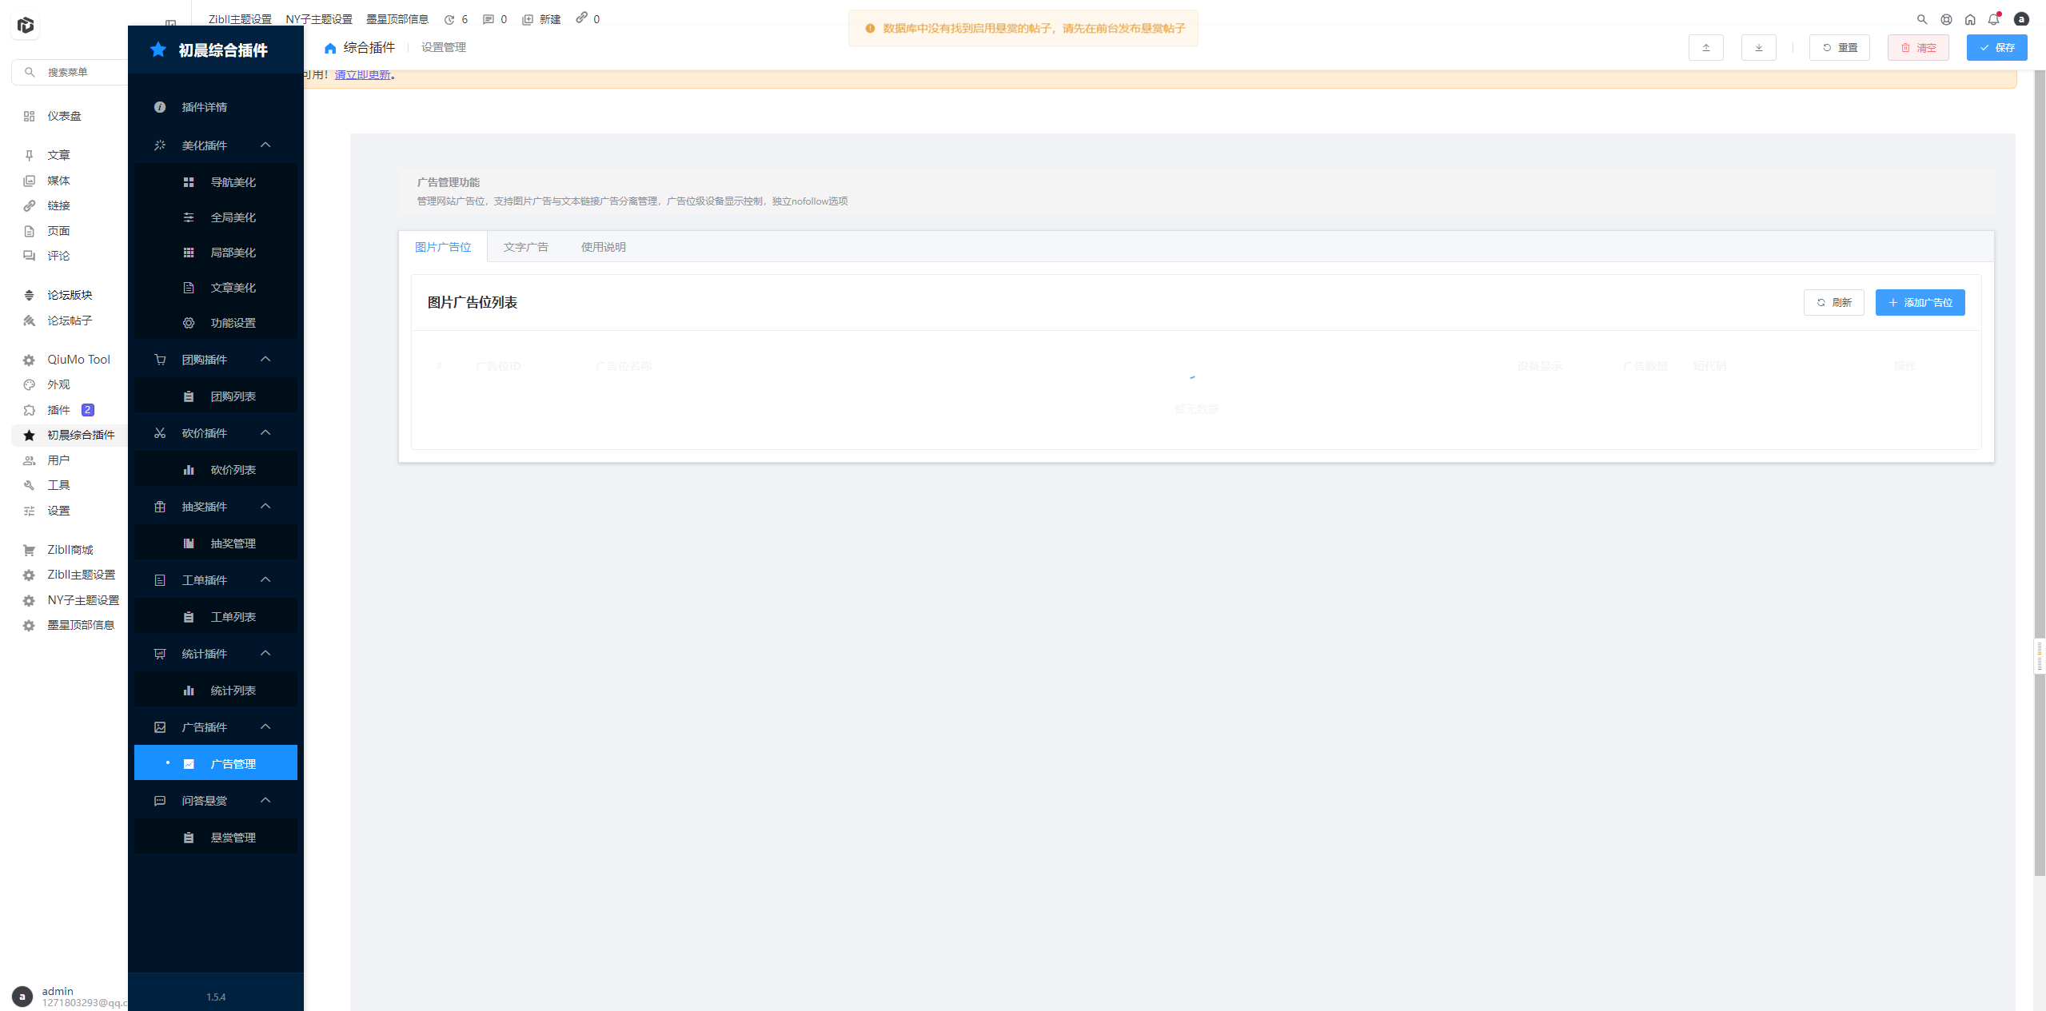
Task: Click the home icon in top right header
Action: coord(1970,19)
